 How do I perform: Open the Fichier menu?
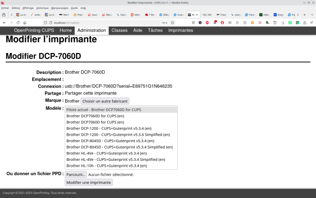point(5,8)
